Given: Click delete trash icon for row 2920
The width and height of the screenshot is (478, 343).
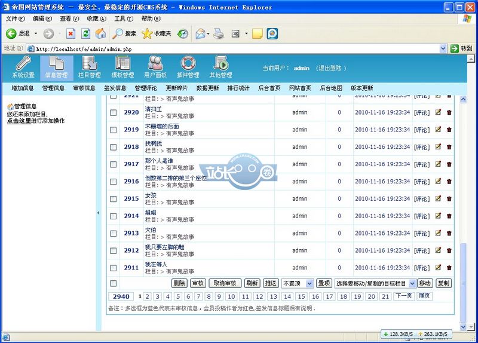Looking at the screenshot, I should [449, 112].
